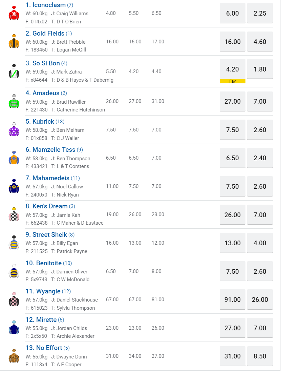
Task: Click Ken's Dream black and white checked silk icon
Action: coord(14,214)
